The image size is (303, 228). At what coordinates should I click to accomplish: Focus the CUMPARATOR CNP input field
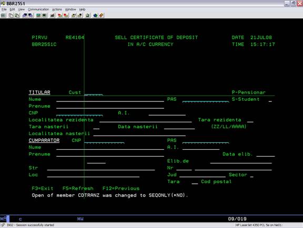104,141
